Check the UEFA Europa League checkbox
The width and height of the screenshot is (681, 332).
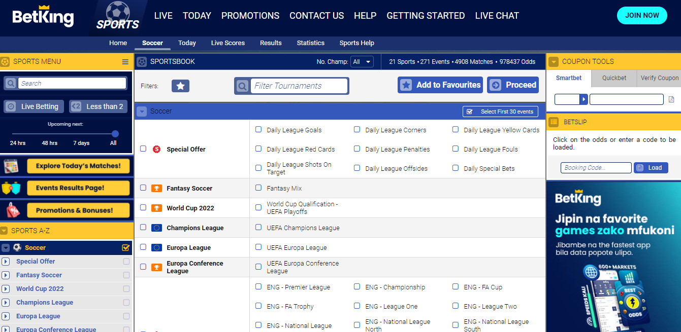[258, 247]
